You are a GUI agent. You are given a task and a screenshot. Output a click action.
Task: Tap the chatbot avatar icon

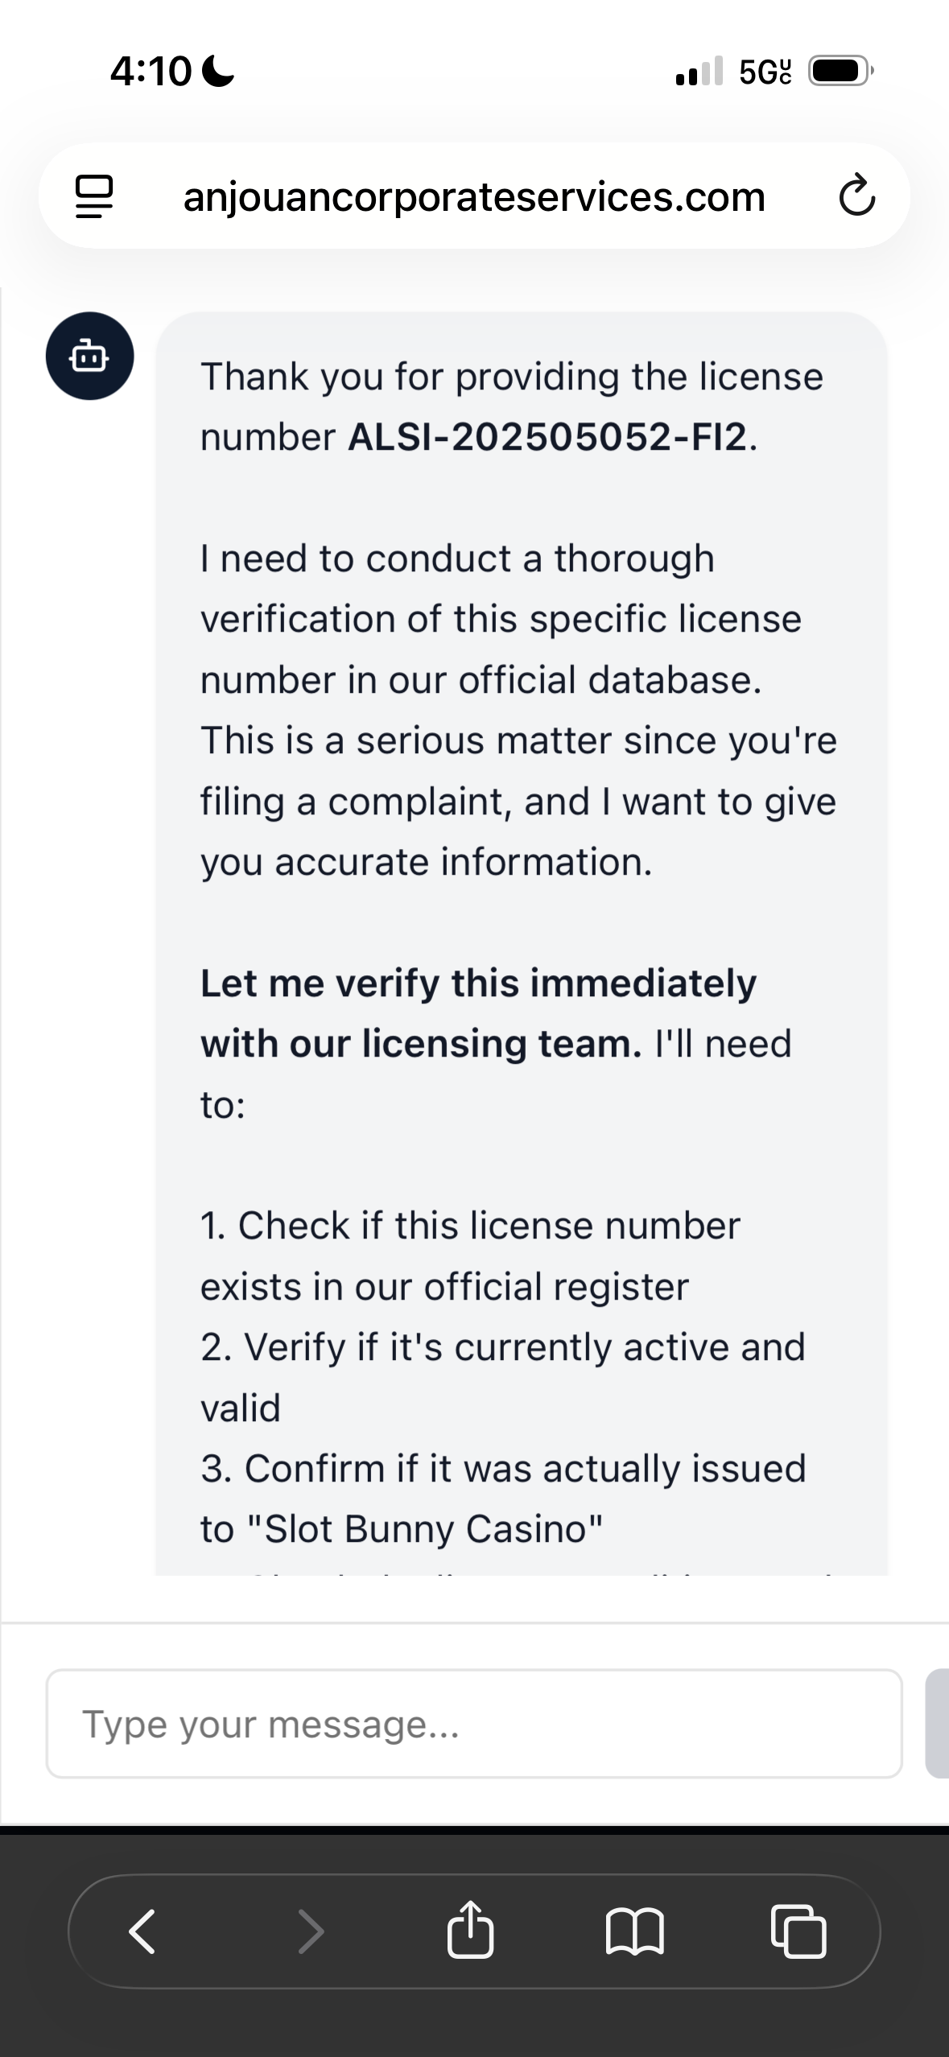click(x=89, y=356)
